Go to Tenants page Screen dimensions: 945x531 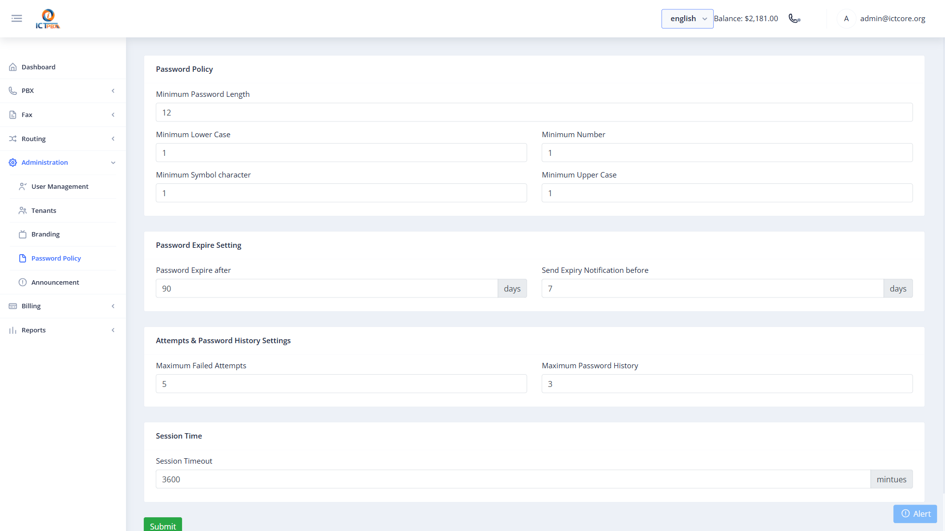pos(63,210)
